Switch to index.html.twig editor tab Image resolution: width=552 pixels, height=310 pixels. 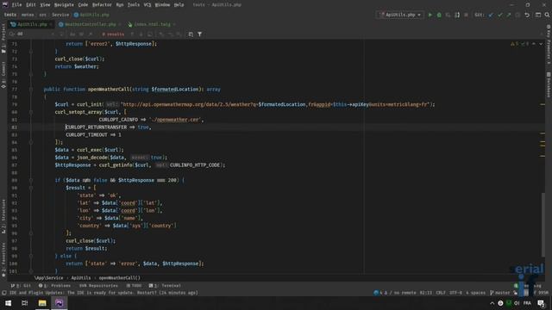[x=152, y=24]
